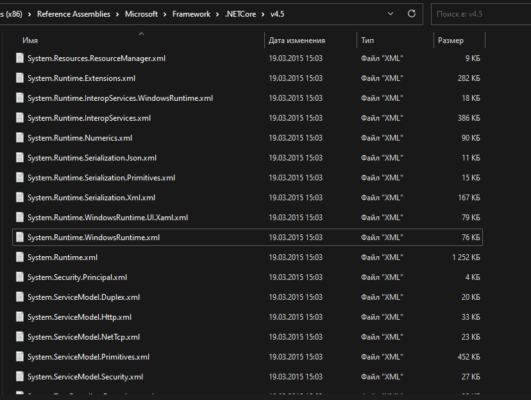This screenshot has height=400, width=531.
Task: Select file name System.Runtime.Serialization.Json.xml
Action: coord(92,158)
